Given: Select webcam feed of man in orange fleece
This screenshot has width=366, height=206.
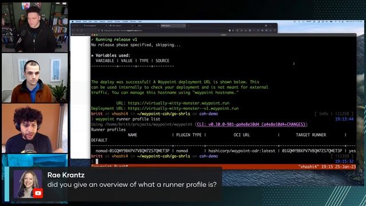Looking at the screenshot, I should point(35,78).
